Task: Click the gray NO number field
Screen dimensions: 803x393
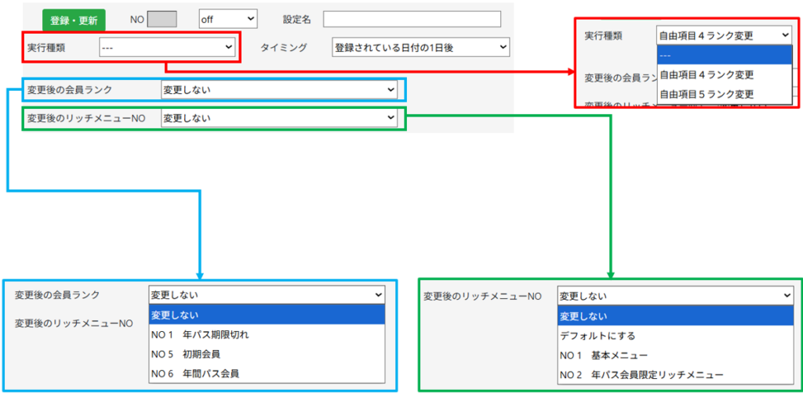Action: pos(162,19)
